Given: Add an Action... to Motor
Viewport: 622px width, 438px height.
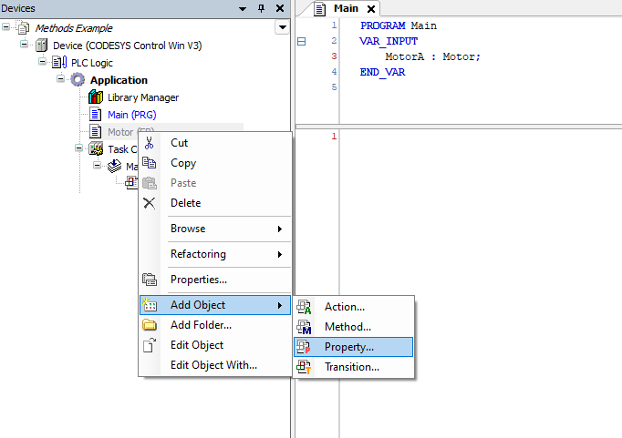Looking at the screenshot, I should (x=354, y=307).
